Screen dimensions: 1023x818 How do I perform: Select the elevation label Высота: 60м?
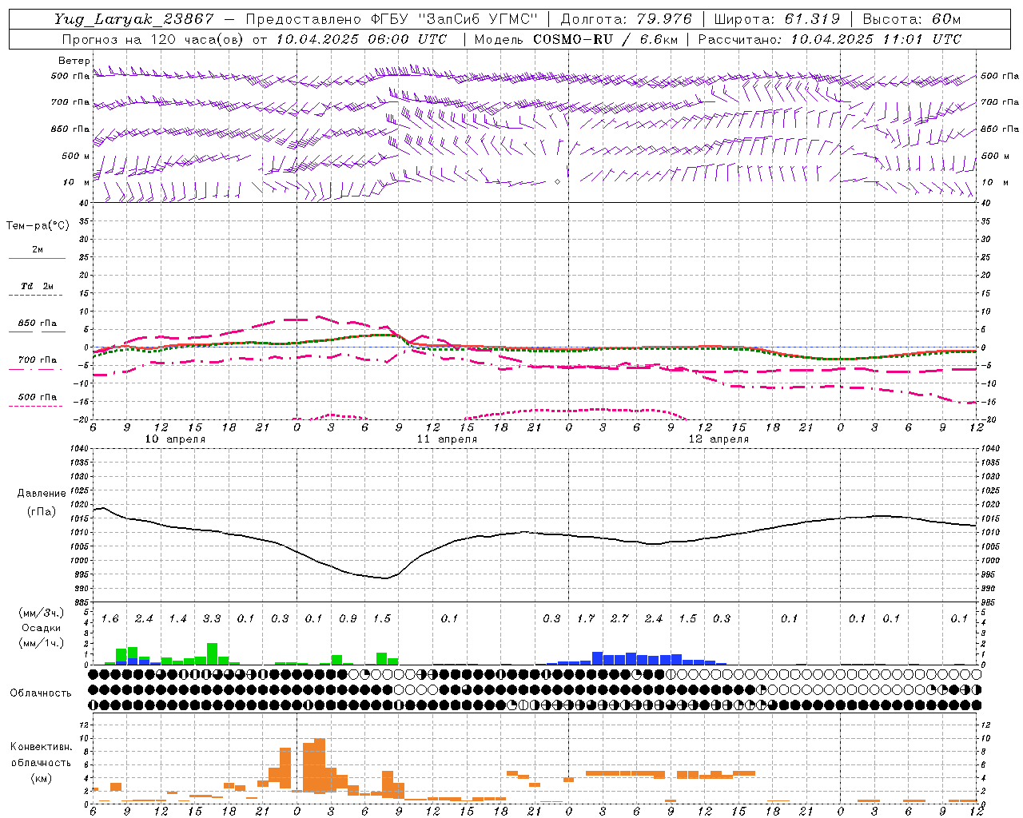(x=911, y=19)
